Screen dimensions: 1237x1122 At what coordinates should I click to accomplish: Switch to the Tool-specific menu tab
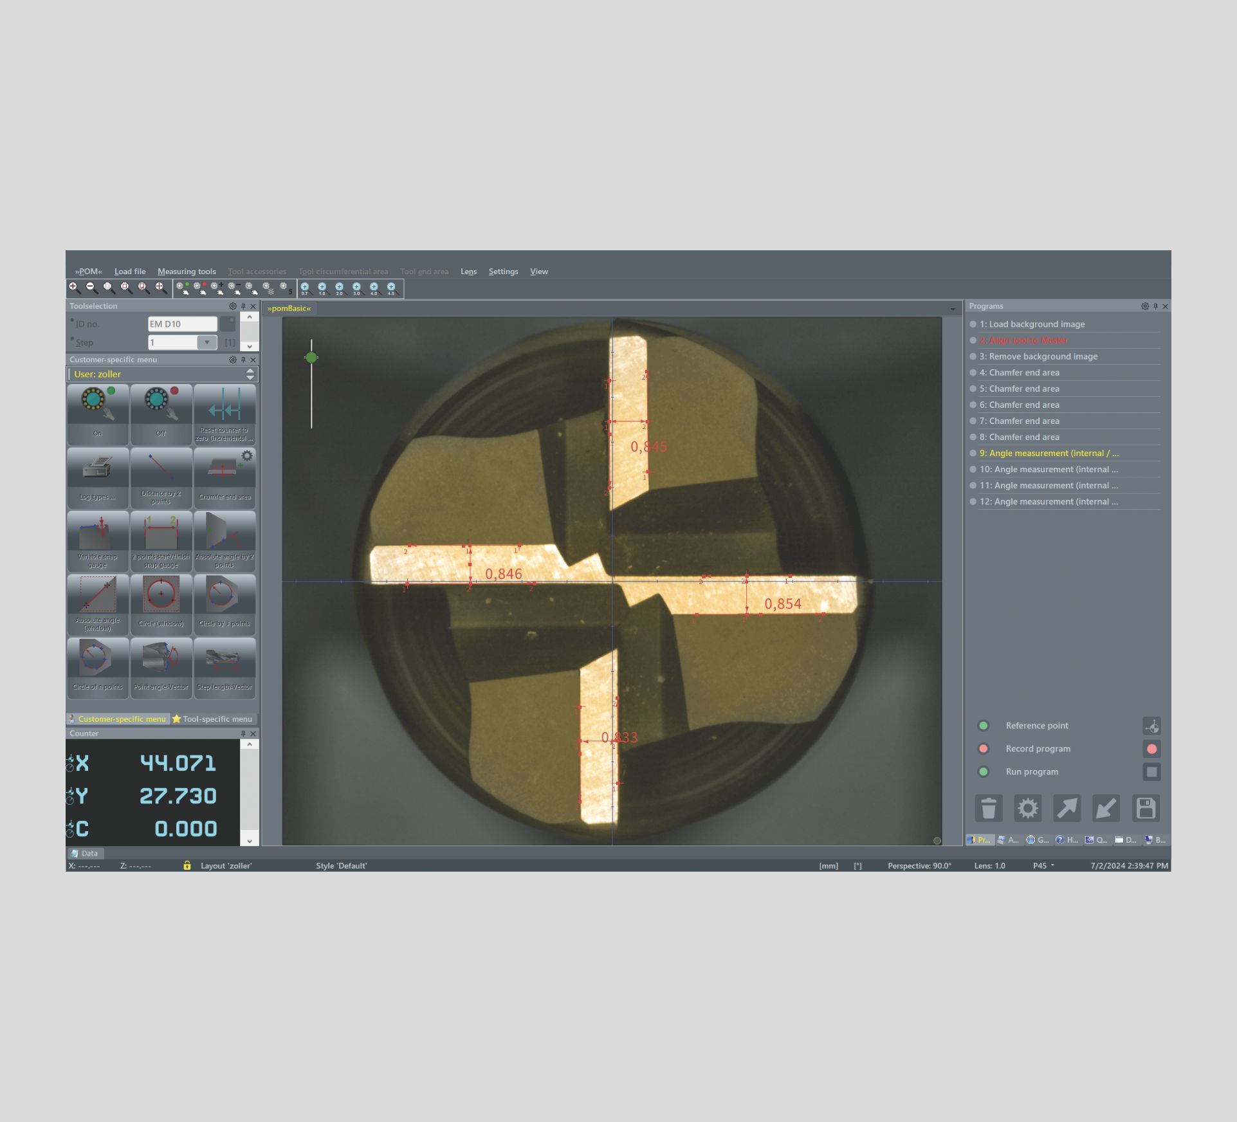[212, 719]
